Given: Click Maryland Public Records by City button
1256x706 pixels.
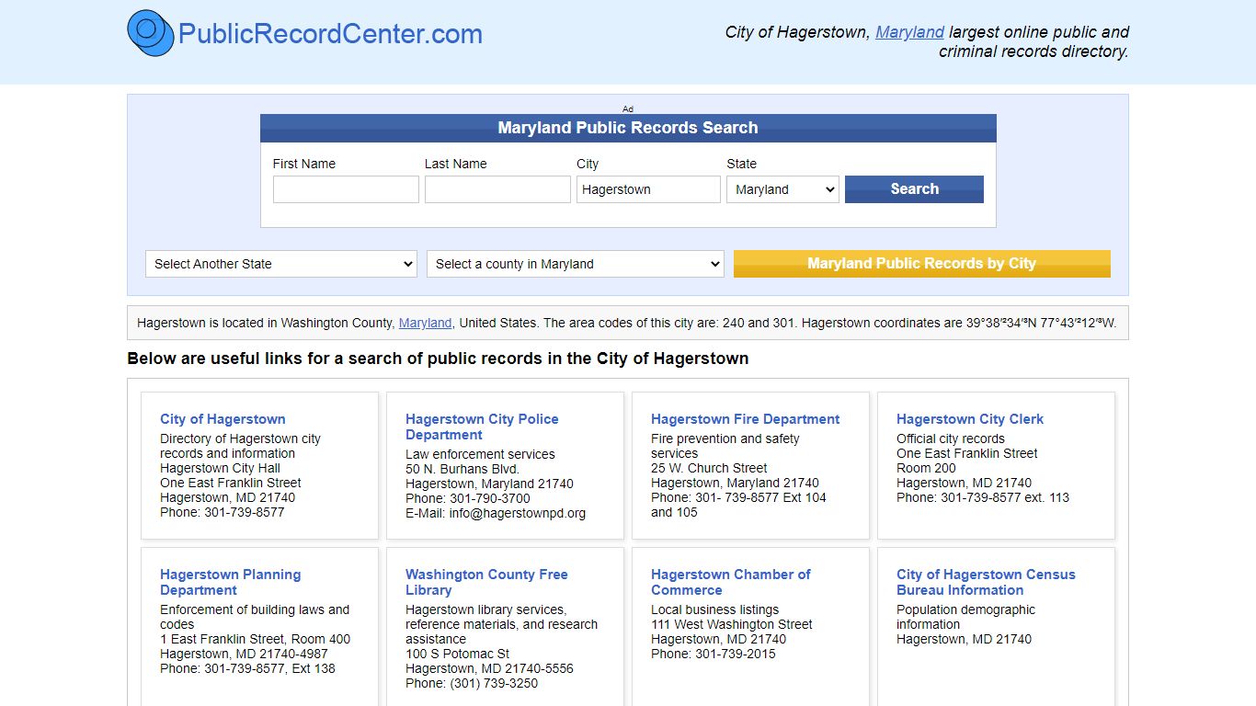Looking at the screenshot, I should point(921,264).
